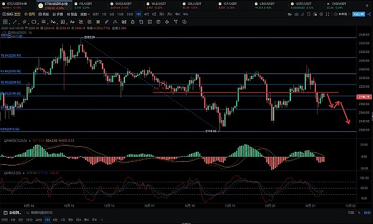373x224 pixels.
Task: Click the 2196.19 current price label on axis
Action: tap(364, 97)
